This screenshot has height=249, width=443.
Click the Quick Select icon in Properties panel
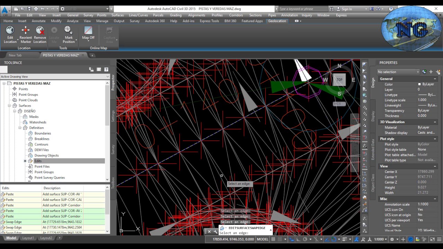(438, 72)
